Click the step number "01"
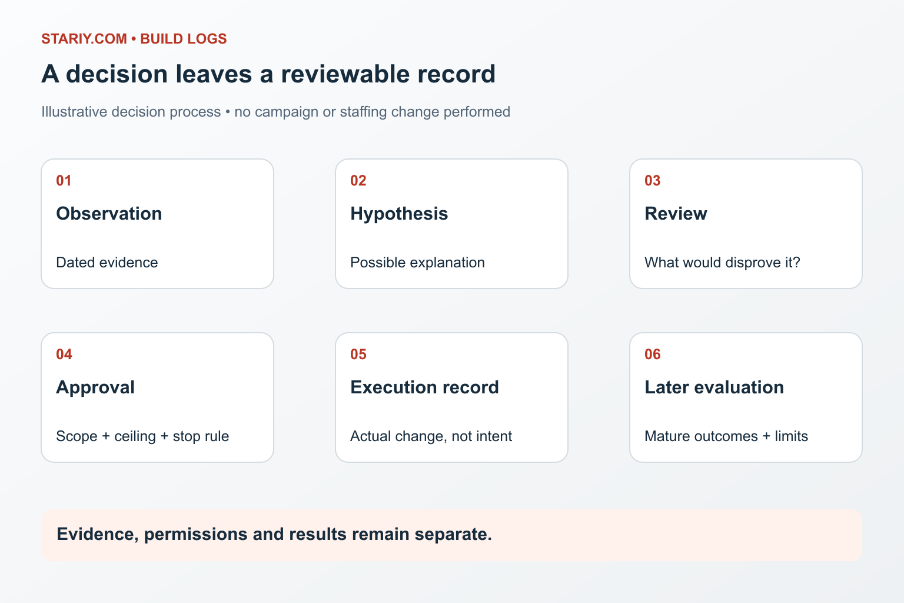 tap(64, 181)
